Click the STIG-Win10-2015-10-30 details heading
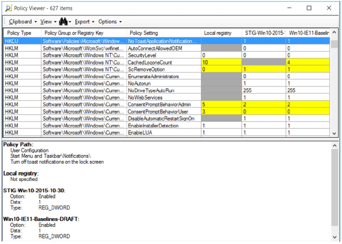The image size is (342, 244). pos(34,191)
